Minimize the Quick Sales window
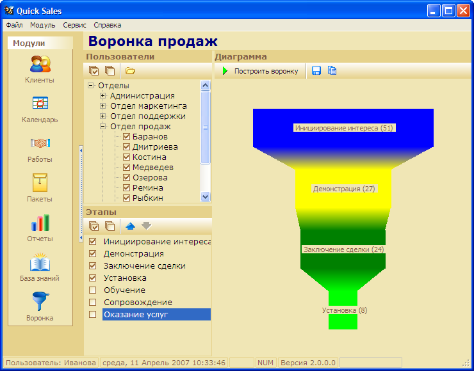Viewport: 474px width, 371px height. pyautogui.click(x=434, y=11)
